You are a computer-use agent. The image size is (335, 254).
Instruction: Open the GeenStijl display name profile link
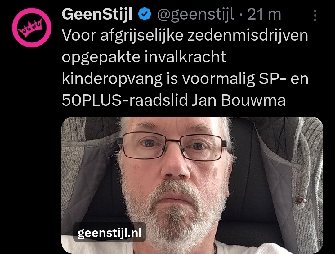pyautogui.click(x=97, y=14)
